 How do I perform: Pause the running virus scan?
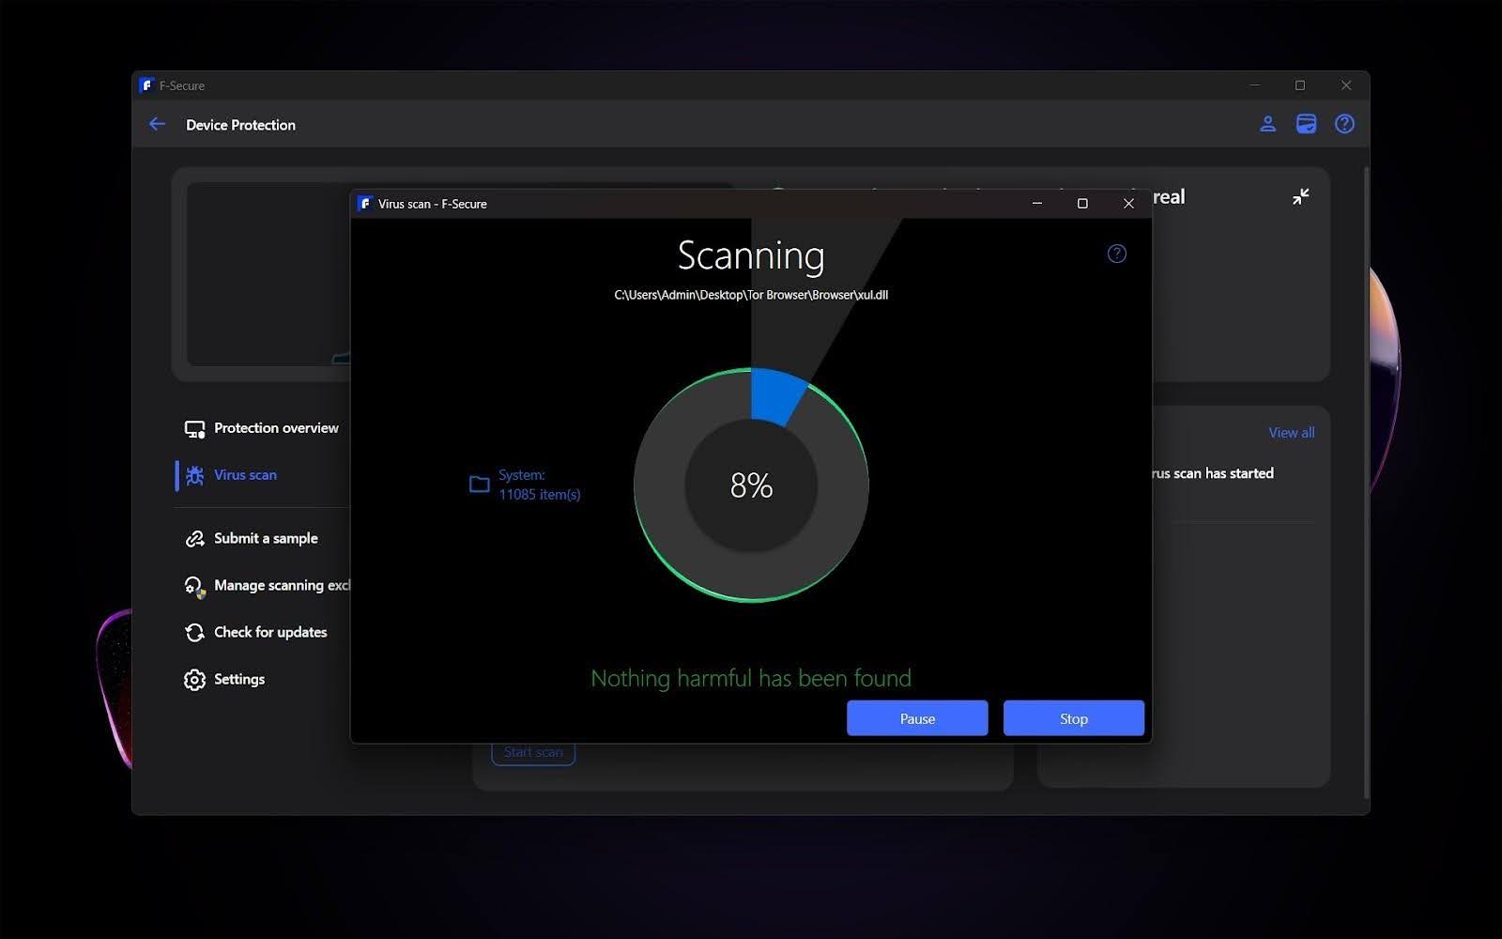pyautogui.click(x=917, y=718)
